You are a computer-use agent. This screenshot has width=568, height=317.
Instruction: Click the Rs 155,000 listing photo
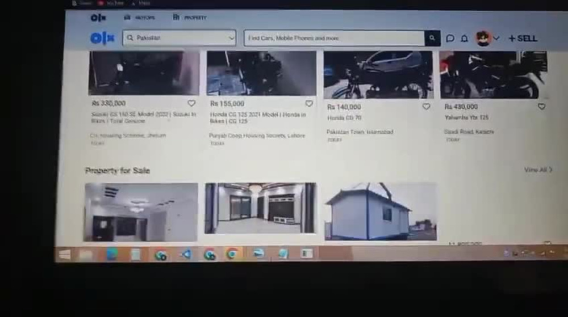261,73
